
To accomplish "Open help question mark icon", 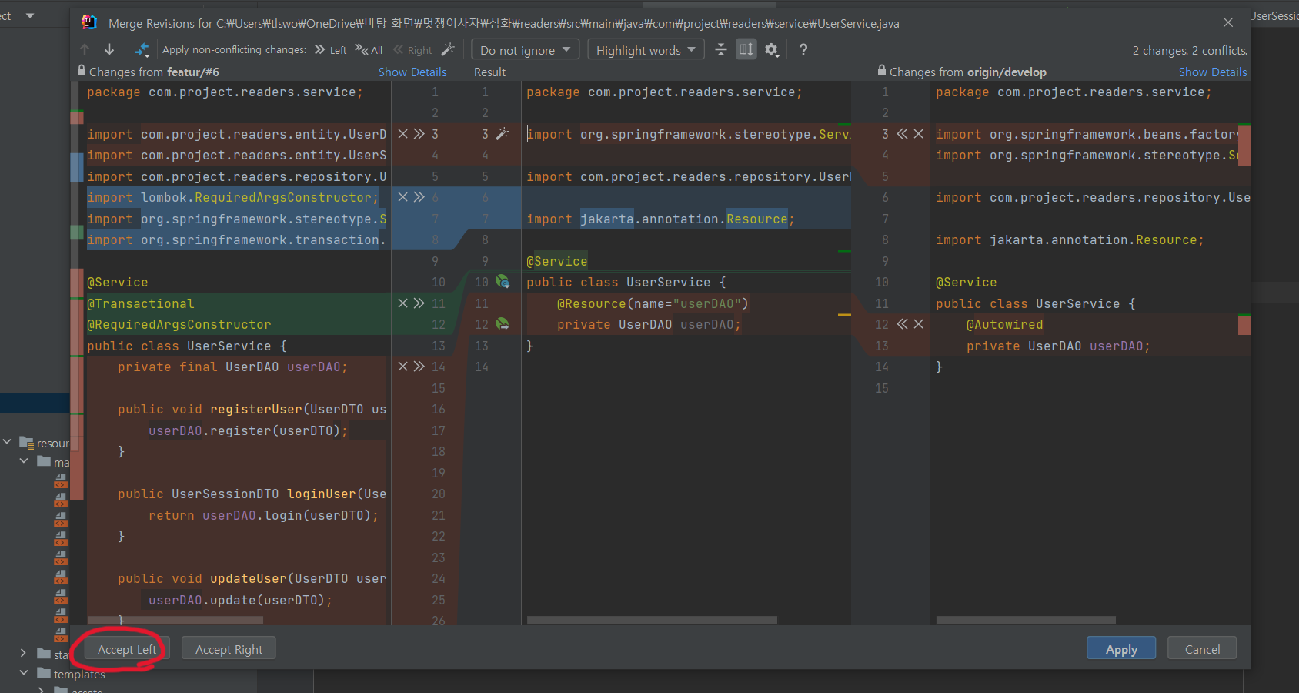I will (803, 49).
